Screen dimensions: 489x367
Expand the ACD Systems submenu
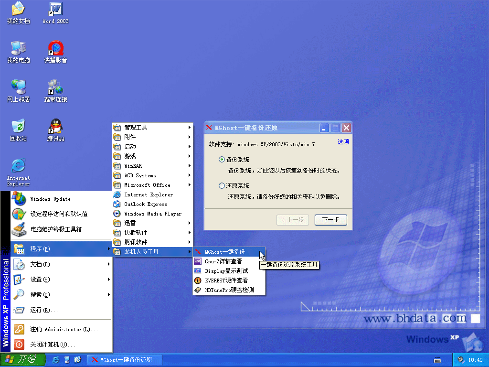pyautogui.click(x=152, y=175)
